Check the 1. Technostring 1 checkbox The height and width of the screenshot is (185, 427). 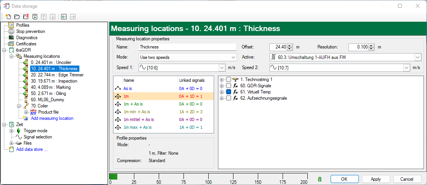pyautogui.click(x=229, y=80)
